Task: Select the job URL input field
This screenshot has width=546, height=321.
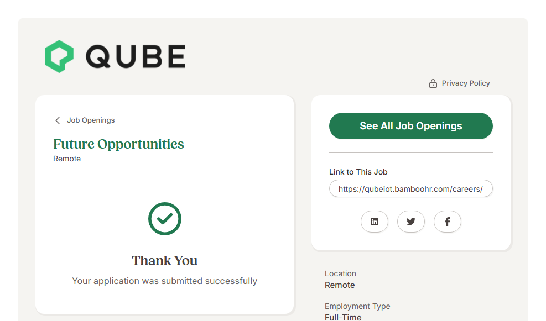Action: pyautogui.click(x=410, y=189)
